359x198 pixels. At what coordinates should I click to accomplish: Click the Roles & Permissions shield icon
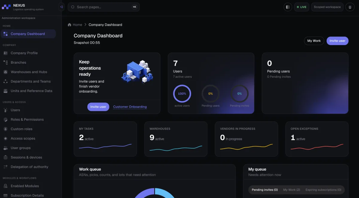5,119
